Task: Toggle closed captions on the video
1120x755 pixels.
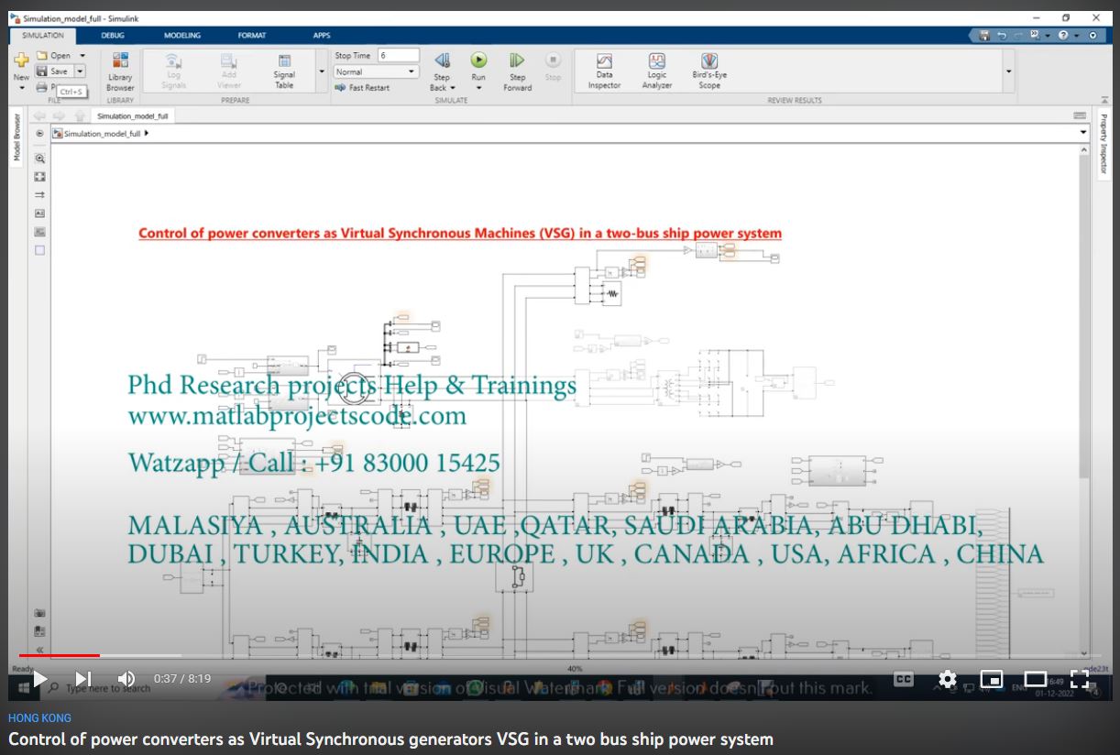Action: [x=903, y=679]
